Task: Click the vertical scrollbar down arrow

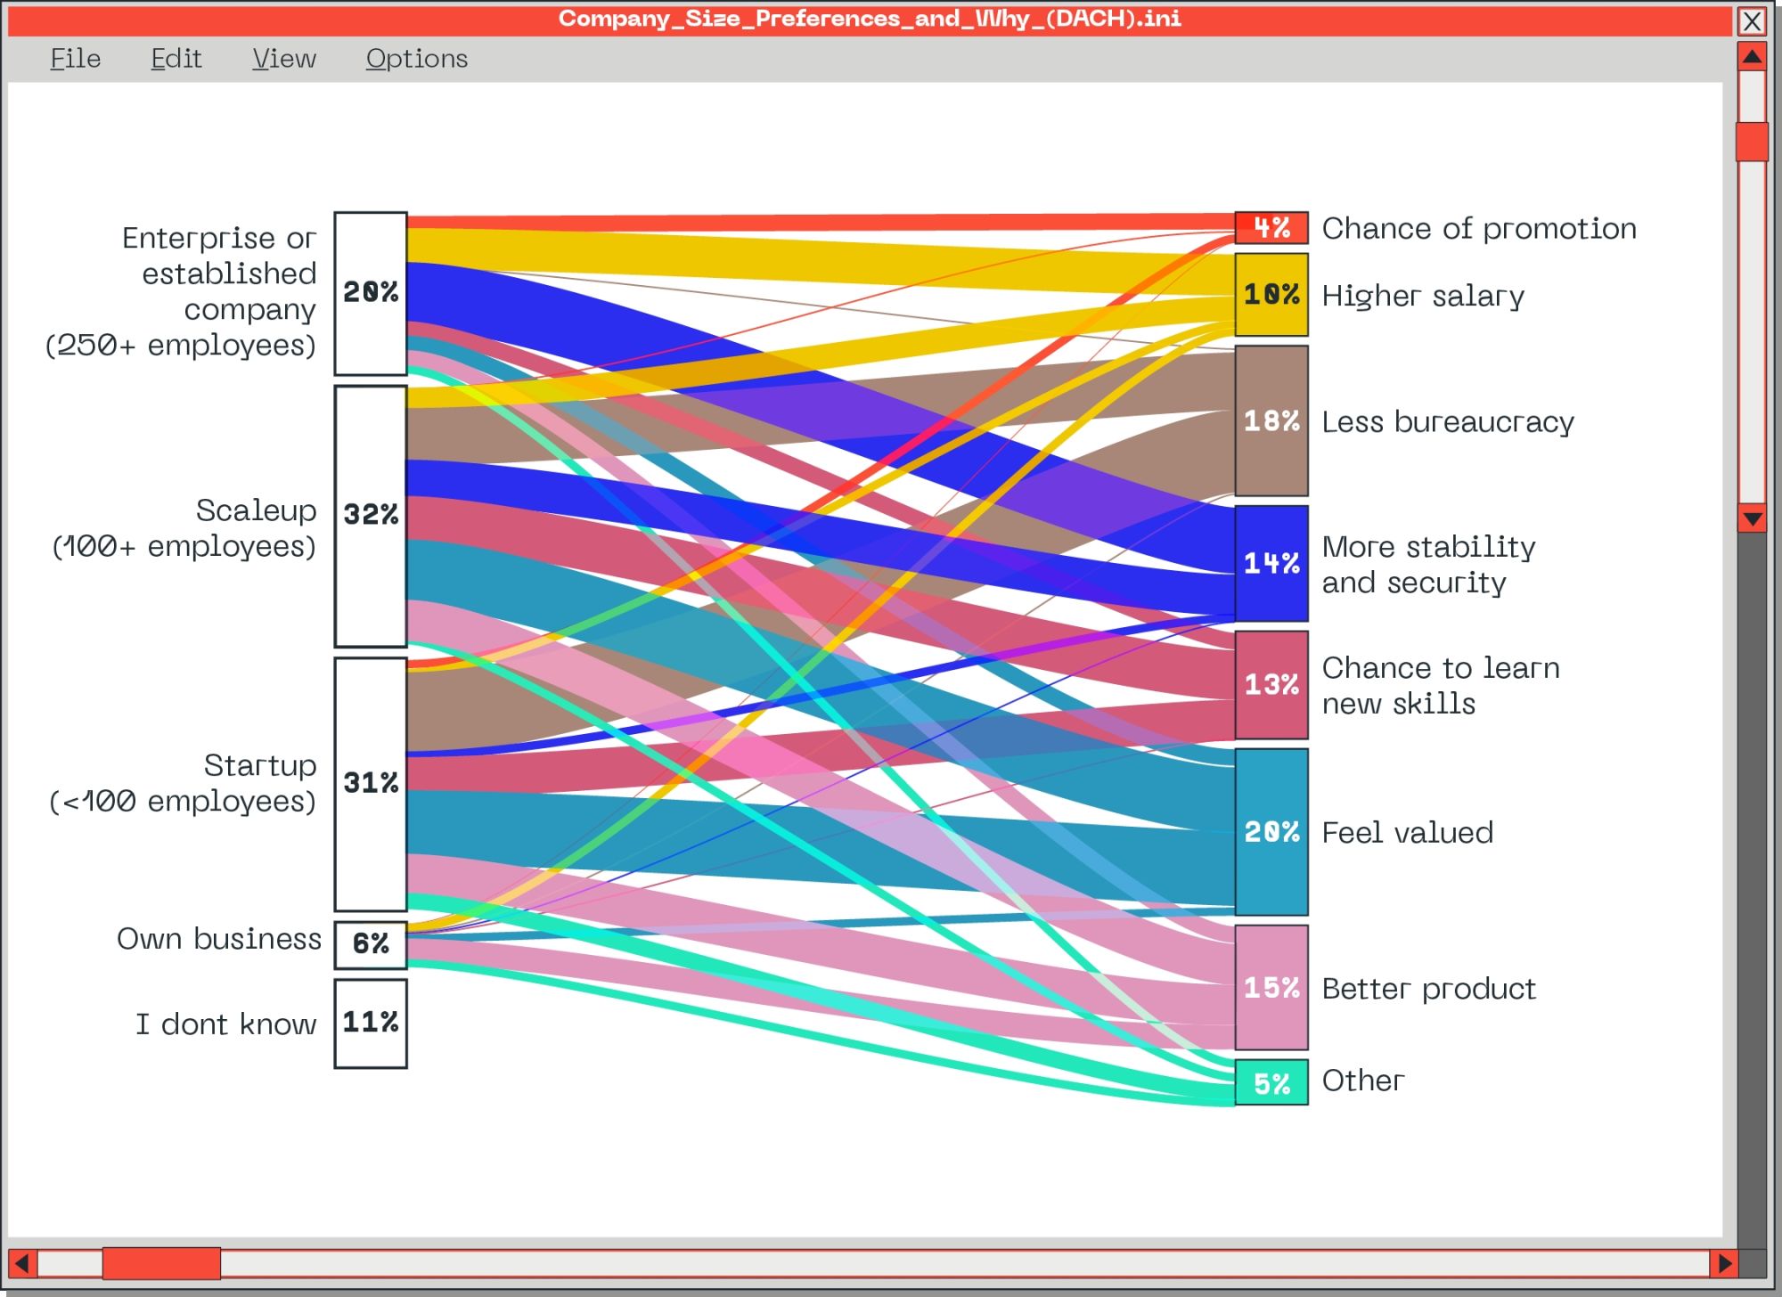Action: tap(1752, 518)
